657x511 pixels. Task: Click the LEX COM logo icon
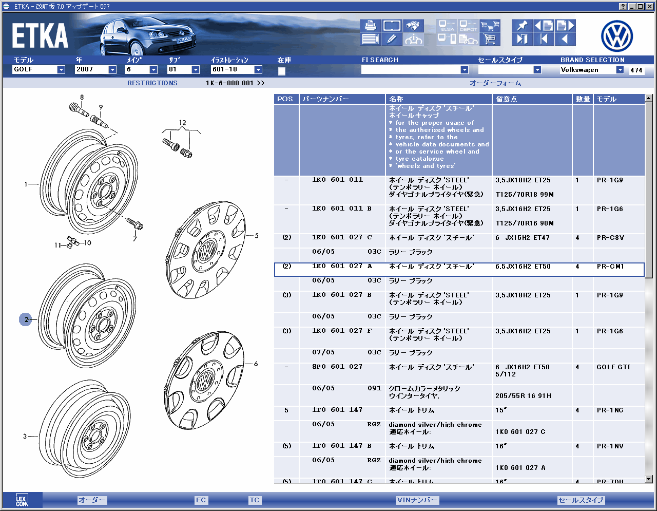coord(22,500)
